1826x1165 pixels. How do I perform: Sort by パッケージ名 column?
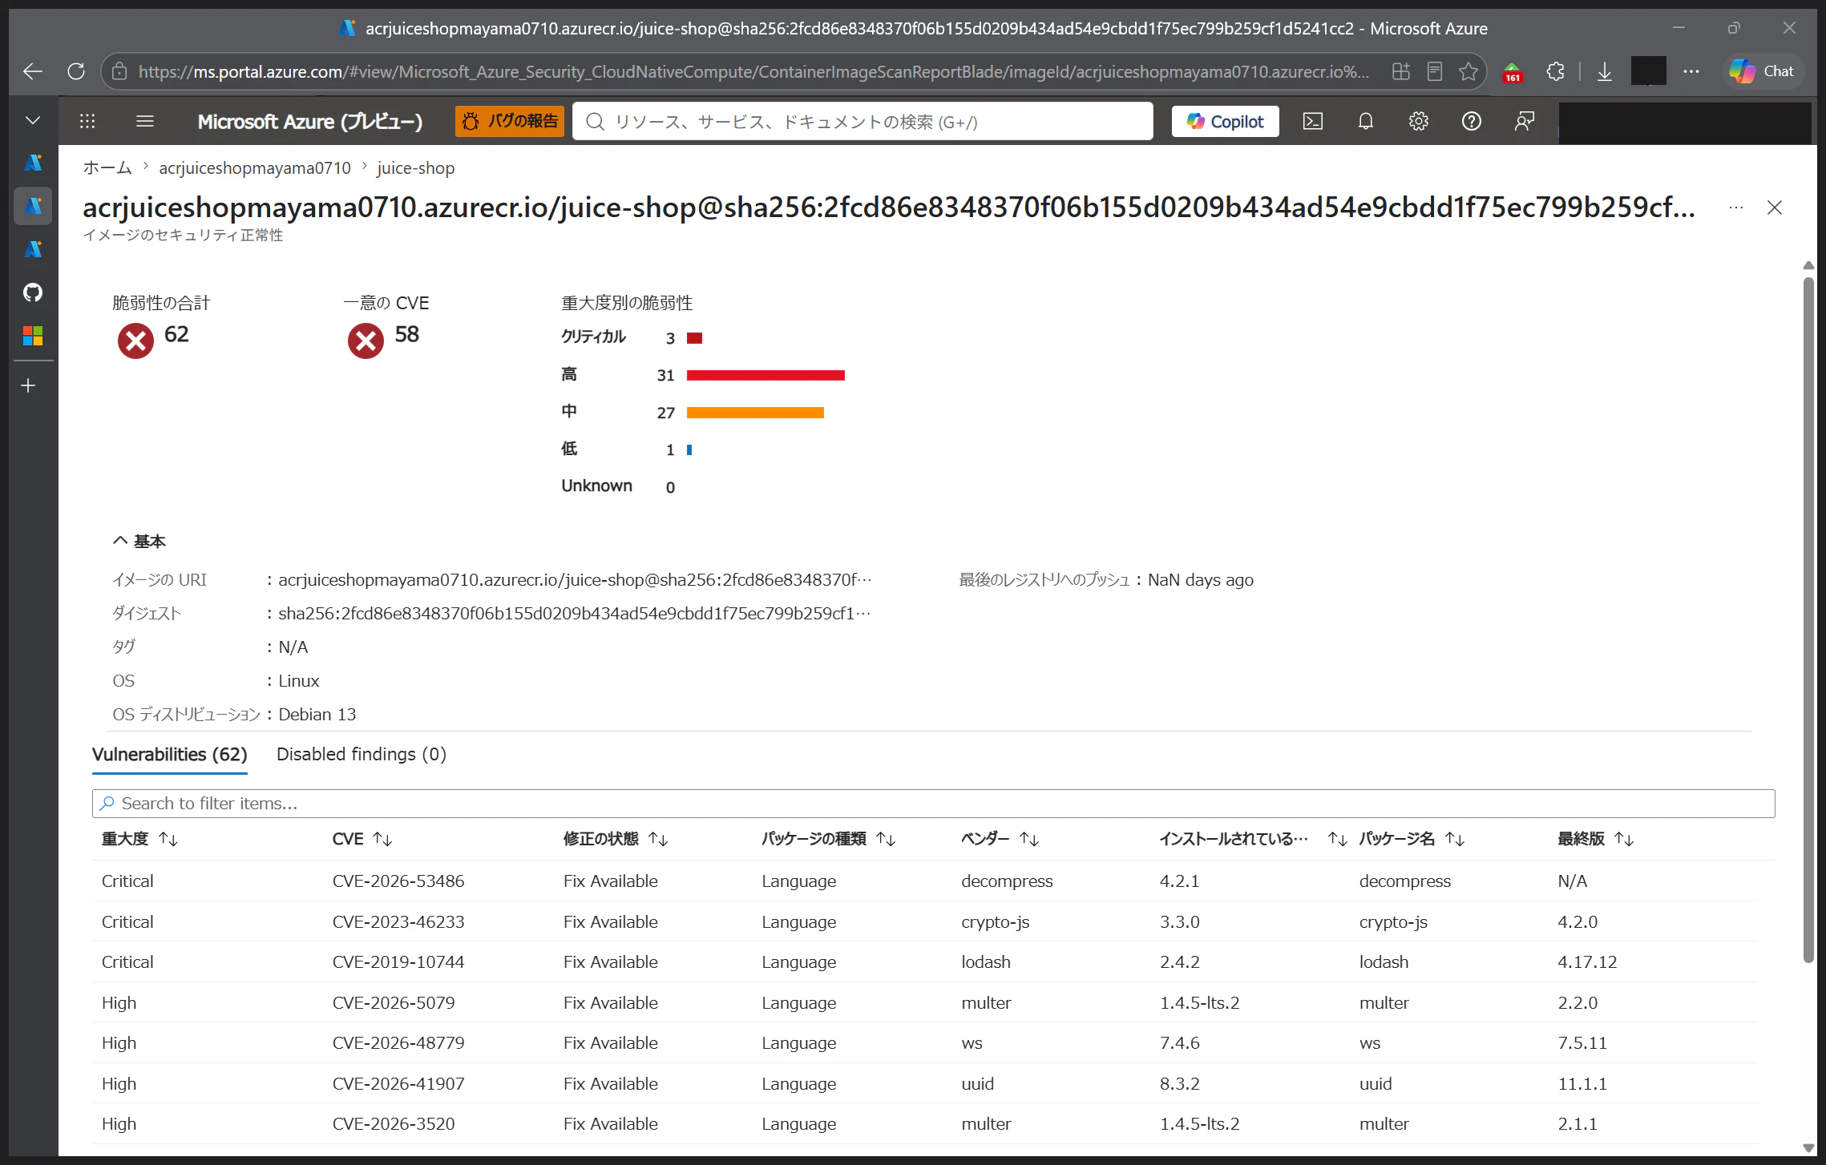point(1412,839)
